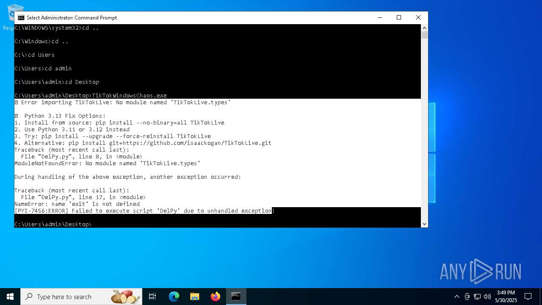
Task: Minimize the Command Prompt window
Action: click(x=379, y=17)
